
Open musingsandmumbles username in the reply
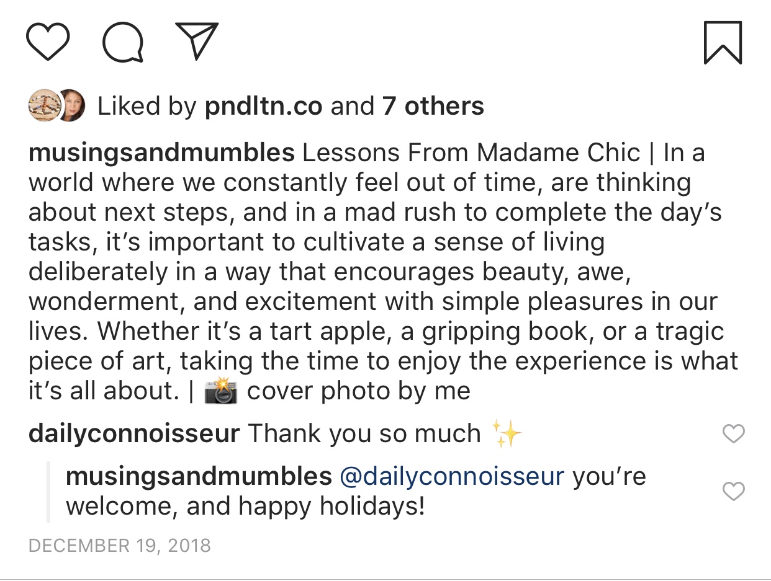(199, 476)
